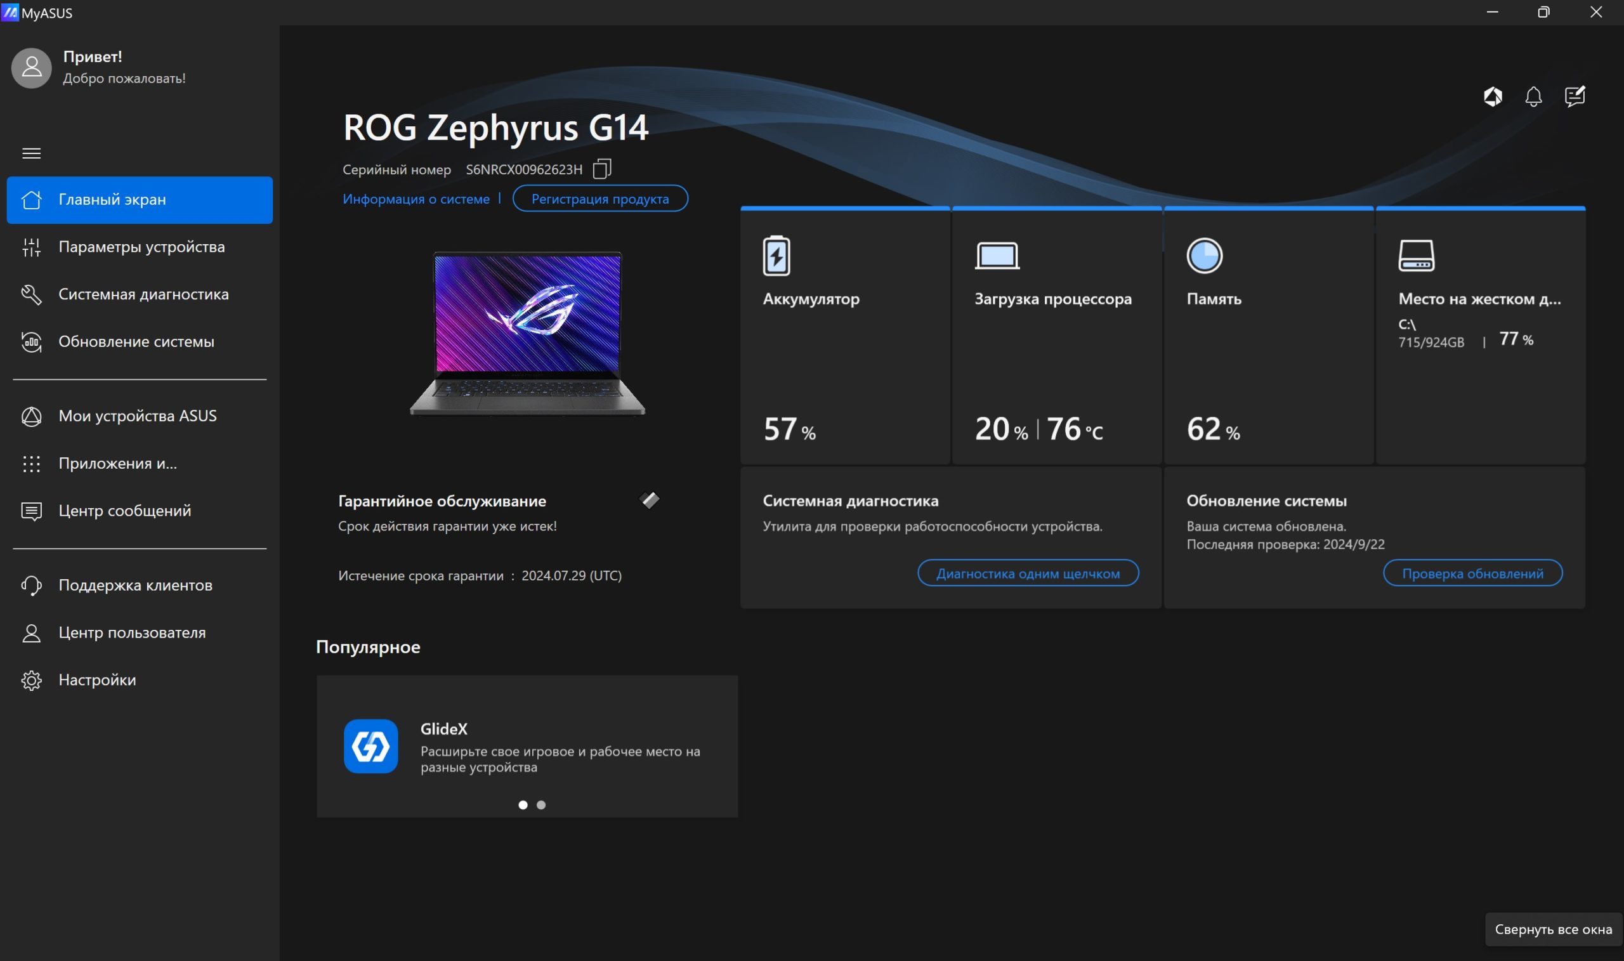Click the ROG Zephyrus laptop image
Image resolution: width=1624 pixels, height=961 pixels.
coord(527,333)
